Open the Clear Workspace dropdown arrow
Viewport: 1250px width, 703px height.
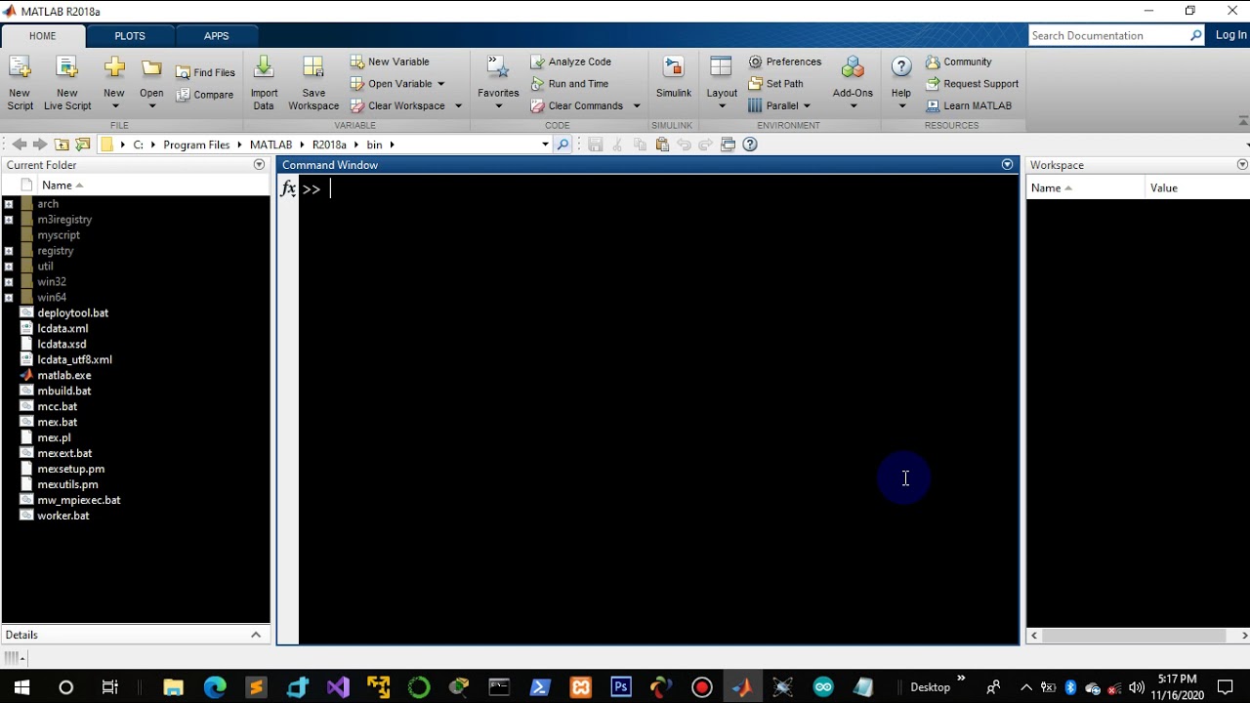pos(458,105)
